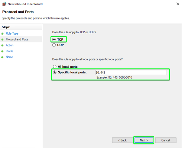Screen dimensions: 182x148
Task: Click the green bullet beside Profile
Action: click(2, 51)
